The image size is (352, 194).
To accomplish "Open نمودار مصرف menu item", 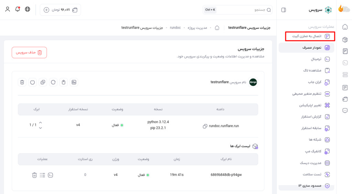I will tap(306, 48).
